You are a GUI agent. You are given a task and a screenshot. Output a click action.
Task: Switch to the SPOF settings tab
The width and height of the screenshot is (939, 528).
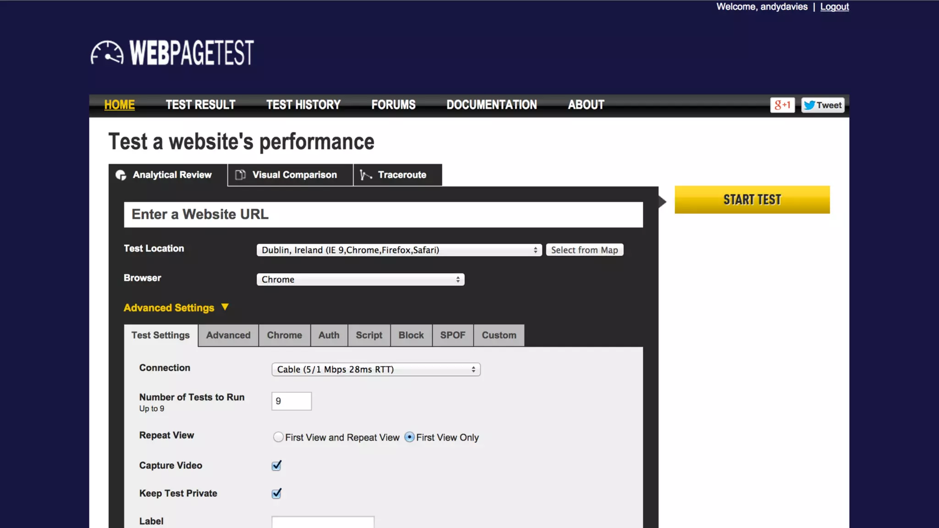453,335
